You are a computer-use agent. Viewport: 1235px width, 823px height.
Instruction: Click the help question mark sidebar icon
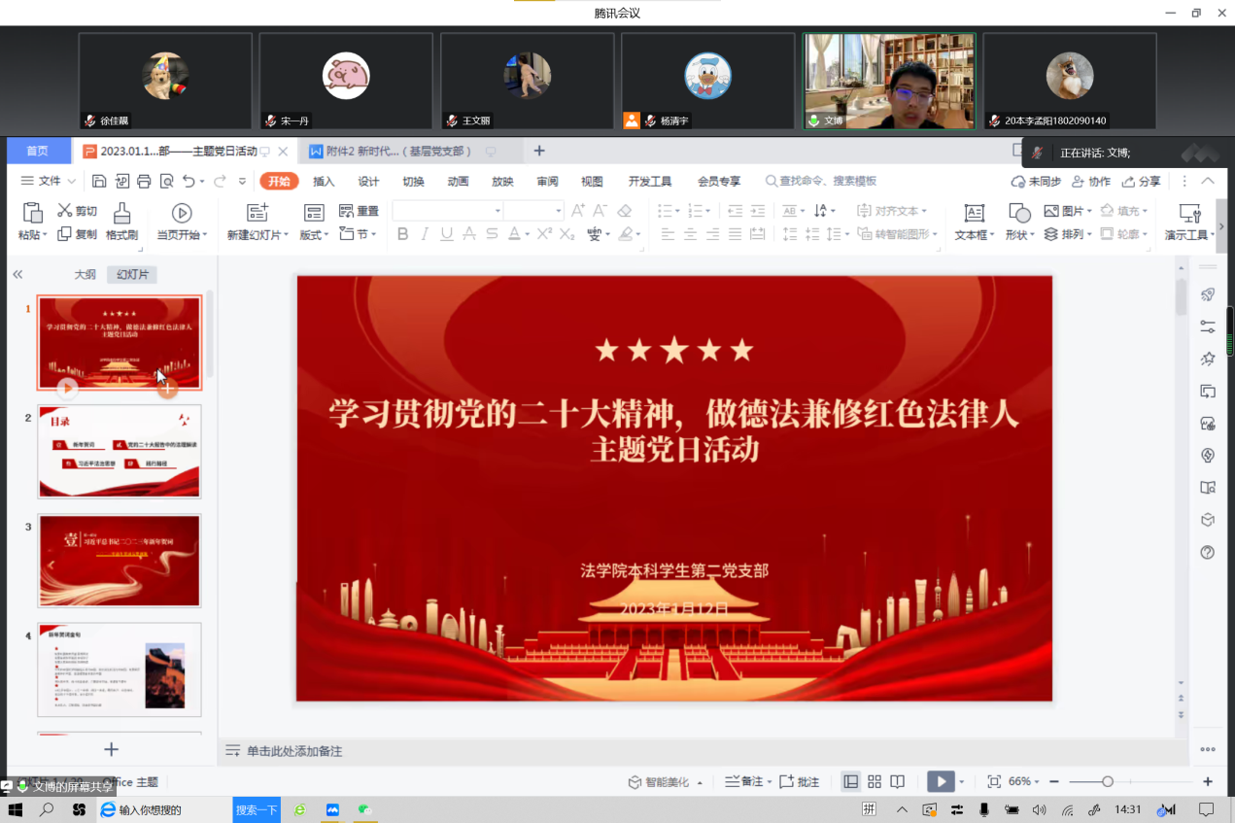[1208, 552]
